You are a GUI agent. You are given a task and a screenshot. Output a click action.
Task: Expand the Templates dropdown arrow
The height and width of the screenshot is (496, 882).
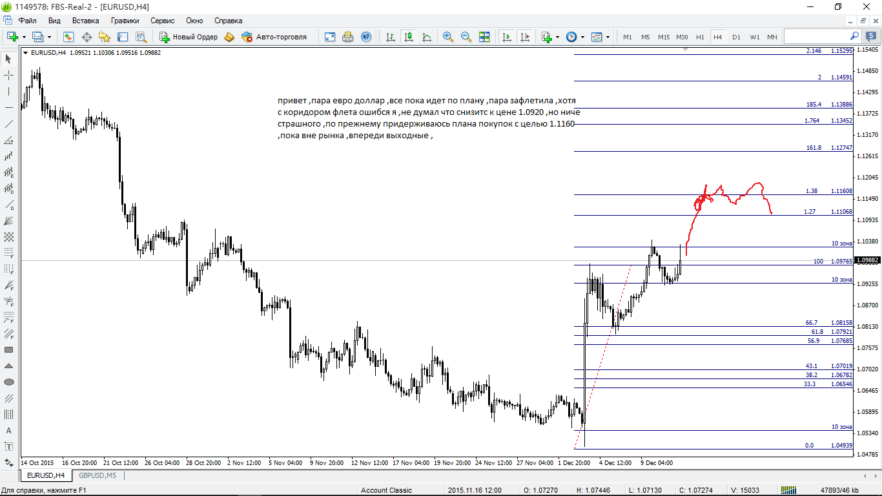coord(608,37)
